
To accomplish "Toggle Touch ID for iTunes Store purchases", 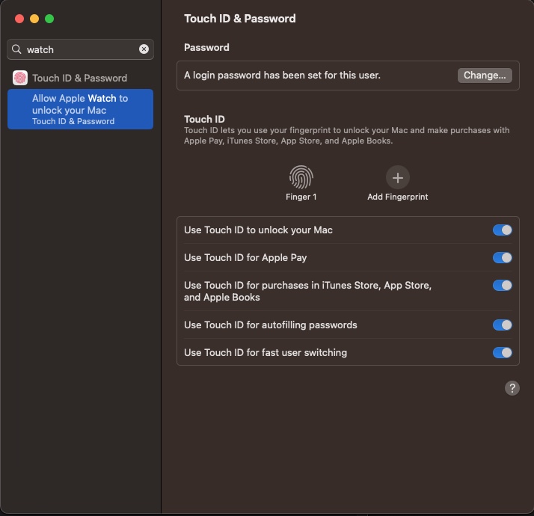I will coord(502,285).
